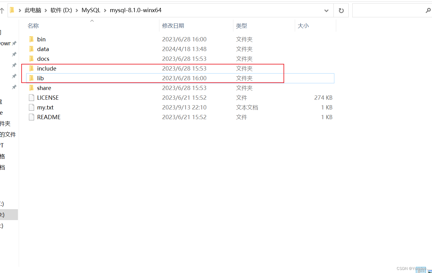Click the yellow folder icon next to bin
This screenshot has width=432, height=273.
pyautogui.click(x=31, y=39)
